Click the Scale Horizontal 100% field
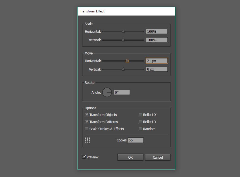This screenshot has width=240, height=177. coord(157,32)
